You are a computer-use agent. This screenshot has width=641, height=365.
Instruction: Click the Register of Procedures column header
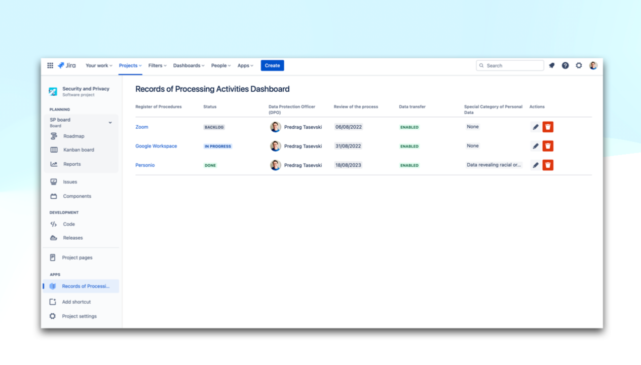(159, 107)
